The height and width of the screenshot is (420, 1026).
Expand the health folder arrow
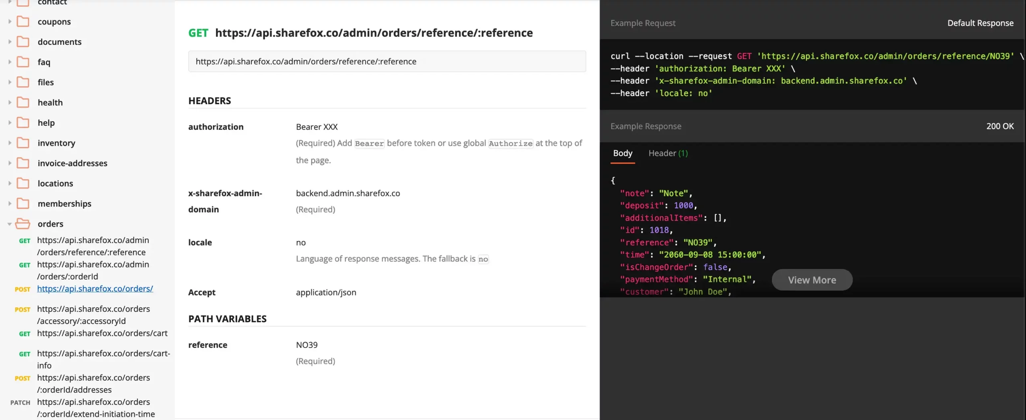pyautogui.click(x=10, y=102)
